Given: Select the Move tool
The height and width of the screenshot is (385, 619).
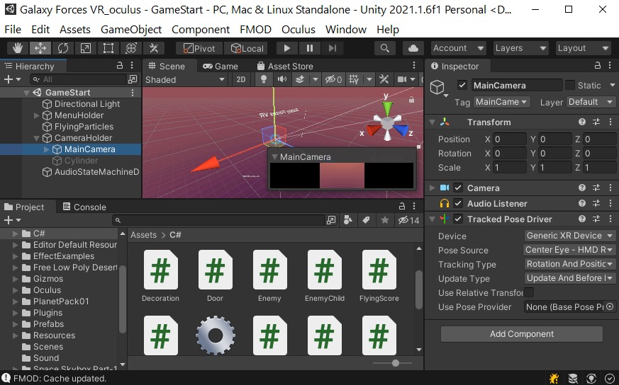Looking at the screenshot, I should point(40,48).
